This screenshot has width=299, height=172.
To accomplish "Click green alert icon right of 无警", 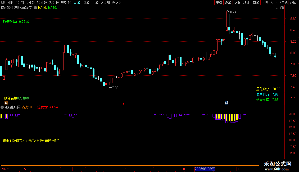I will click(x=28, y=98).
